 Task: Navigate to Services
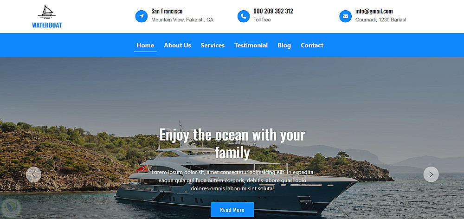pyautogui.click(x=213, y=45)
